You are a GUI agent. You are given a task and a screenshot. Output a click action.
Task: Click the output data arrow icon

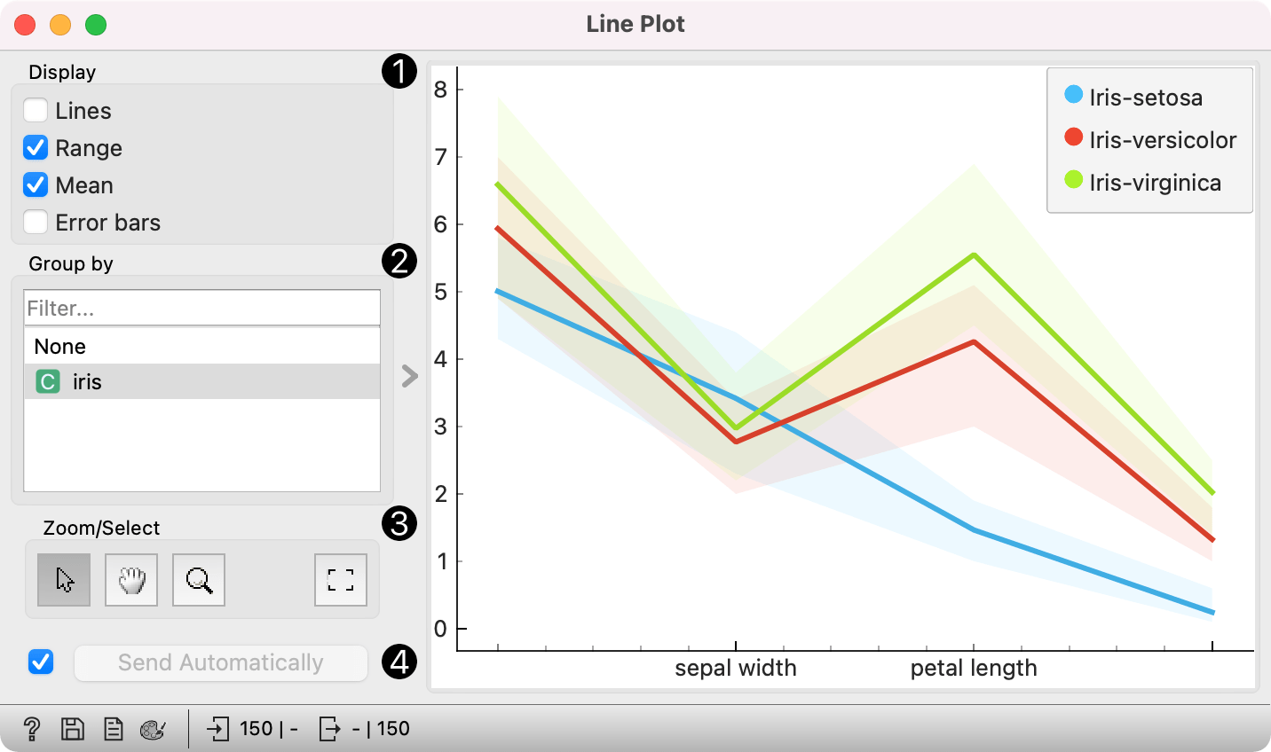coord(329,729)
